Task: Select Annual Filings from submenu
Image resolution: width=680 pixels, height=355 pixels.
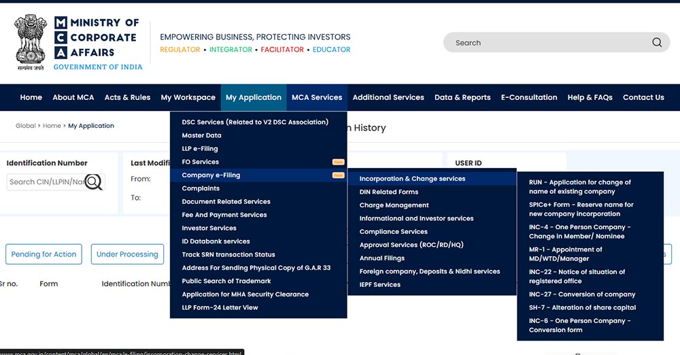Action: click(x=381, y=258)
